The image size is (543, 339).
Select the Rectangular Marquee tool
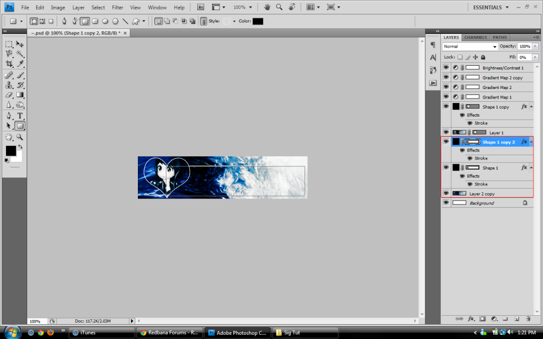(9, 44)
